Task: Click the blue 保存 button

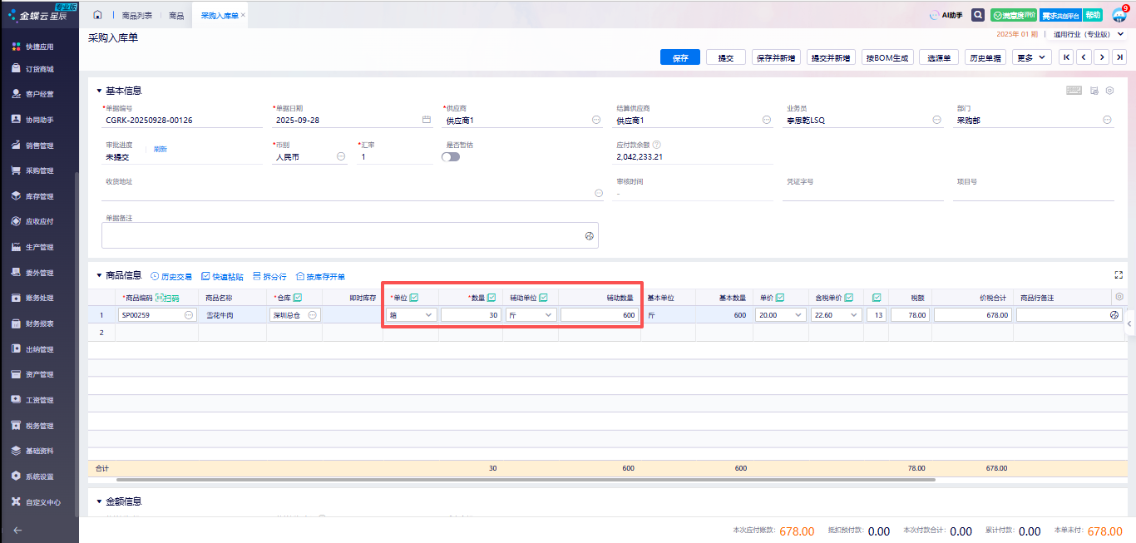Action: point(679,57)
